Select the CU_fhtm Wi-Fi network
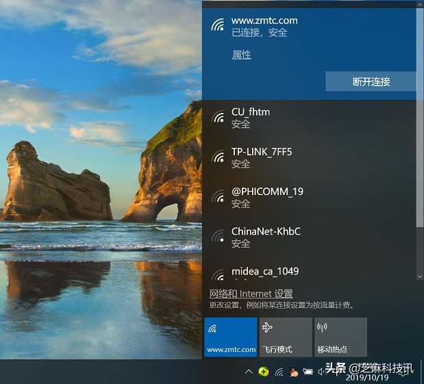Image resolution: width=424 pixels, height=384 pixels. 309,119
